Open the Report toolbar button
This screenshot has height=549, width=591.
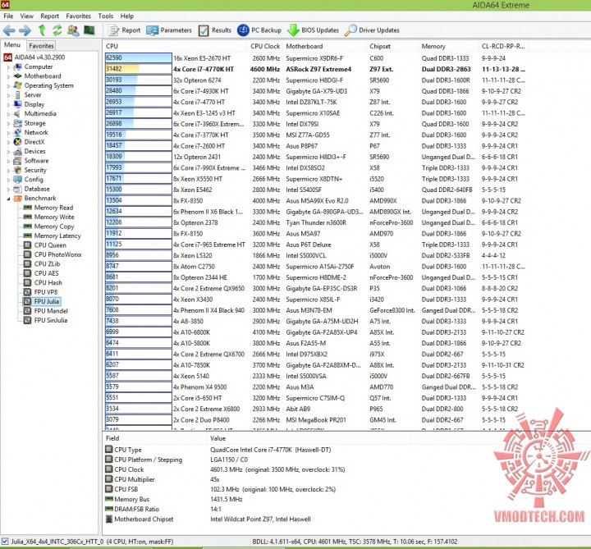(125, 30)
